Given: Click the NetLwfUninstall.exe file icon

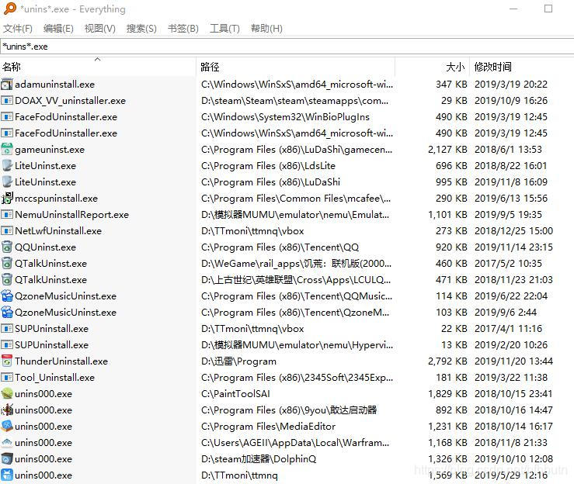Looking at the screenshot, I should (6, 230).
